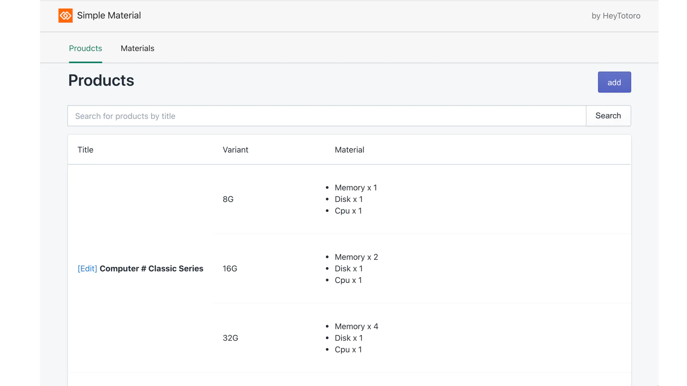Select the 8G variant cell

pos(228,199)
